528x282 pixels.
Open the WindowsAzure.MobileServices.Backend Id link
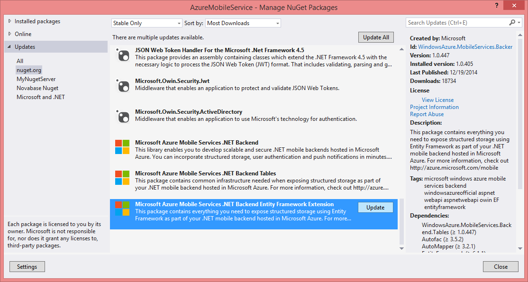click(x=465, y=47)
